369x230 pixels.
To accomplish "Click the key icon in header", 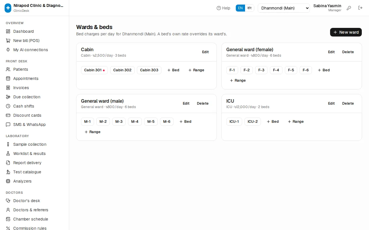I will (x=349, y=8).
